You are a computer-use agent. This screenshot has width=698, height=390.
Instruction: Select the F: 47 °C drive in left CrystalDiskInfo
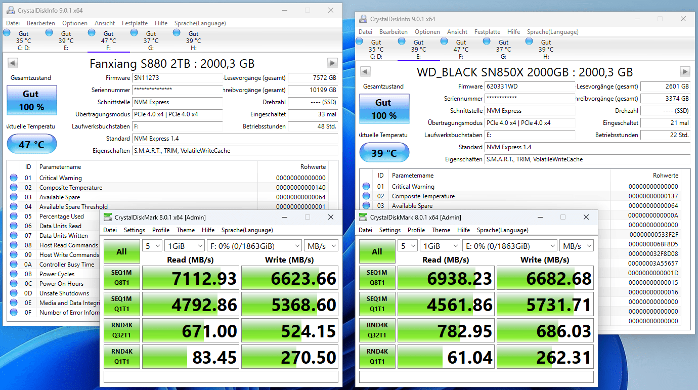108,40
